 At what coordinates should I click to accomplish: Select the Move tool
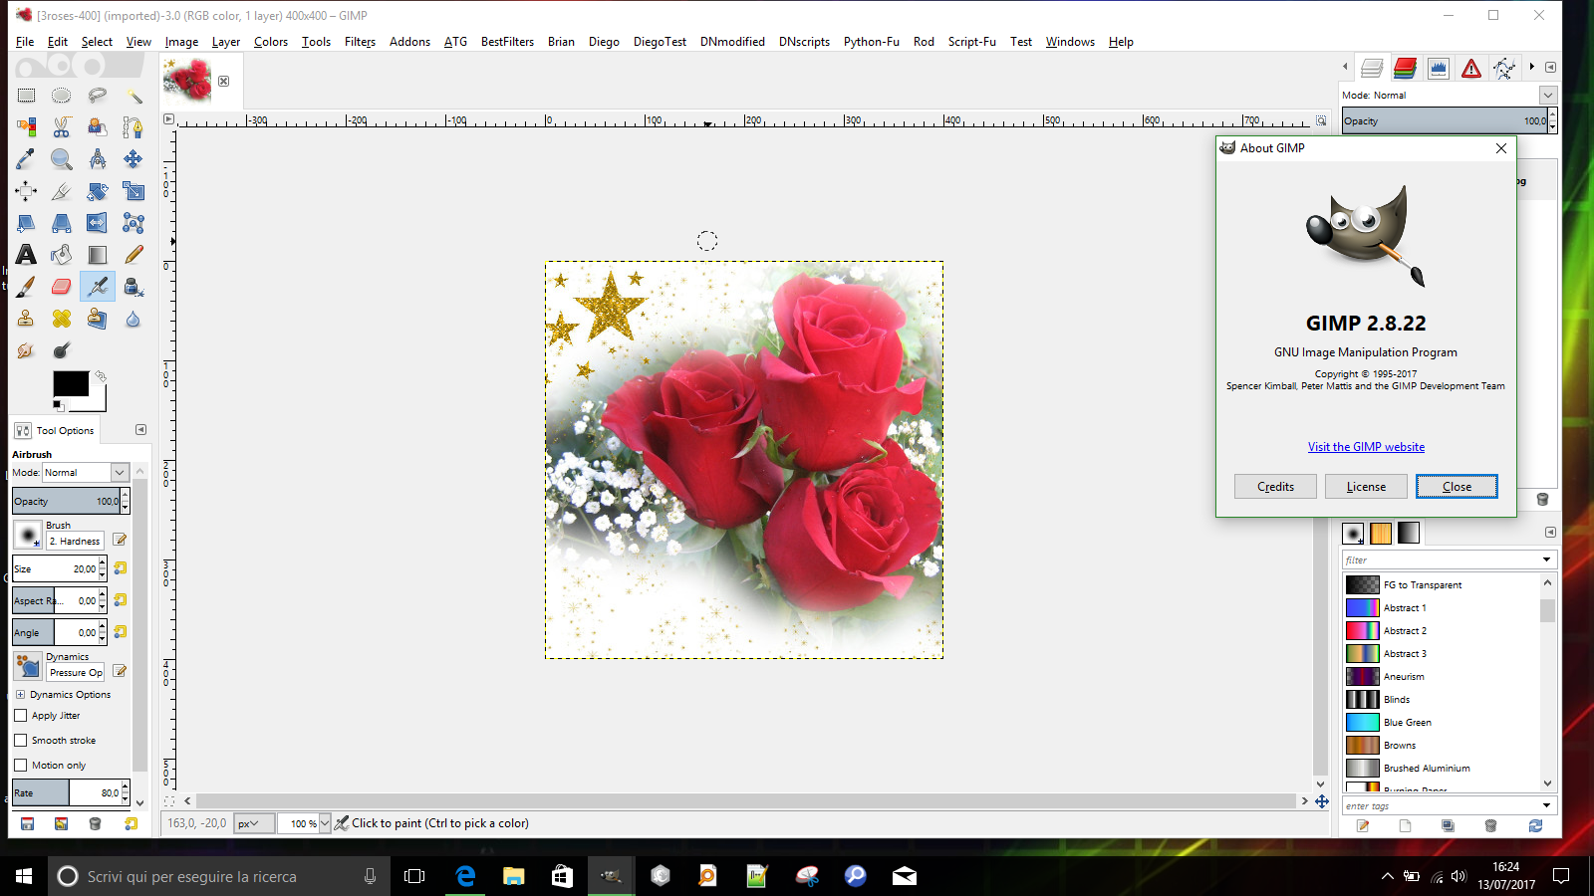133,159
